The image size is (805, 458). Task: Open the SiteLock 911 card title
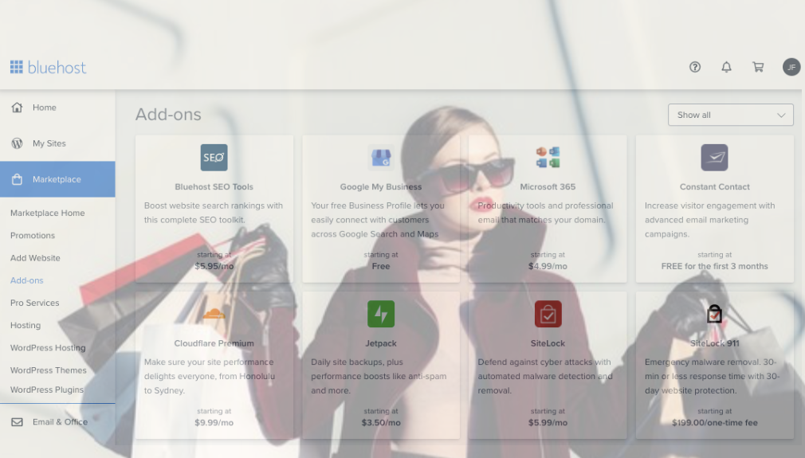(715, 343)
